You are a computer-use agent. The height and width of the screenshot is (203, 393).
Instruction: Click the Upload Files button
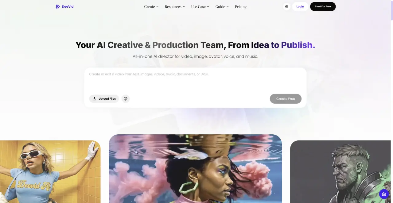[104, 99]
